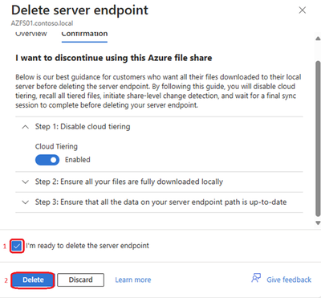Click the ready to delete label text
The image size is (321, 298).
[x=87, y=246]
